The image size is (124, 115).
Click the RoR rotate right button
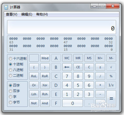click(45, 76)
